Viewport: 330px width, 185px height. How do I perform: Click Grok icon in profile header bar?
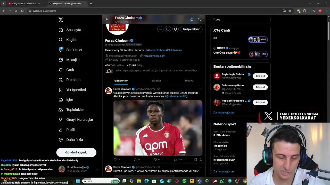(192, 19)
